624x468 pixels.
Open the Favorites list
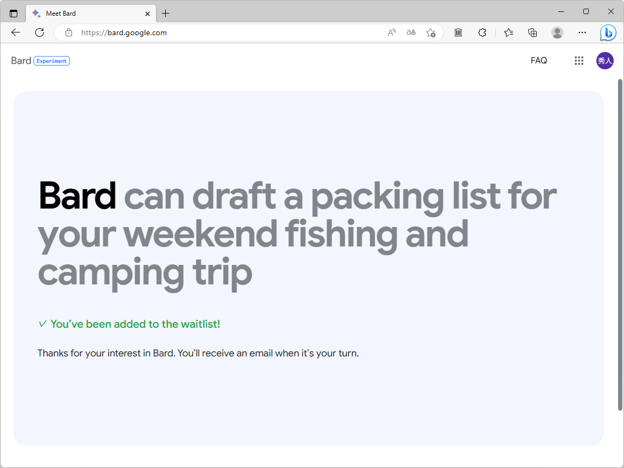[509, 32]
